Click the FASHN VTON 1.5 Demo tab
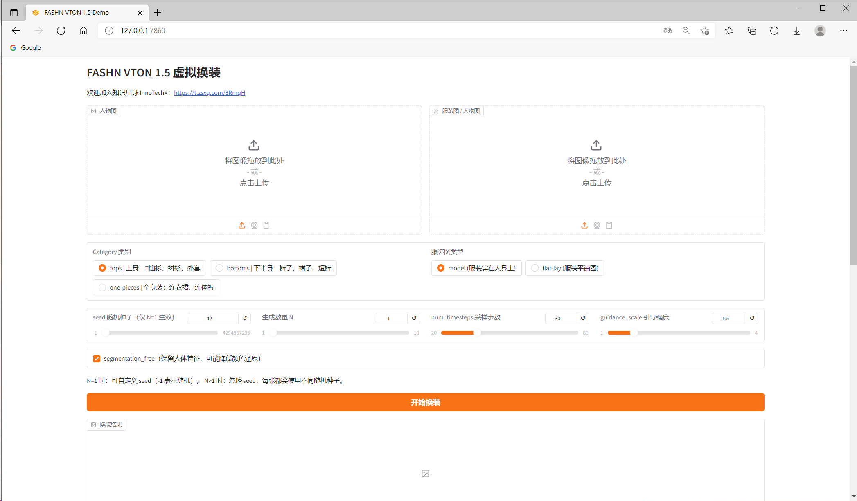Screen dimensions: 857x501 (x=77, y=13)
